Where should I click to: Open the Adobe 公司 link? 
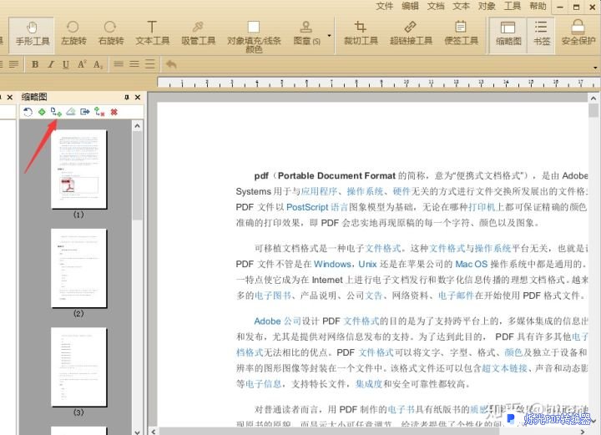pos(277,321)
